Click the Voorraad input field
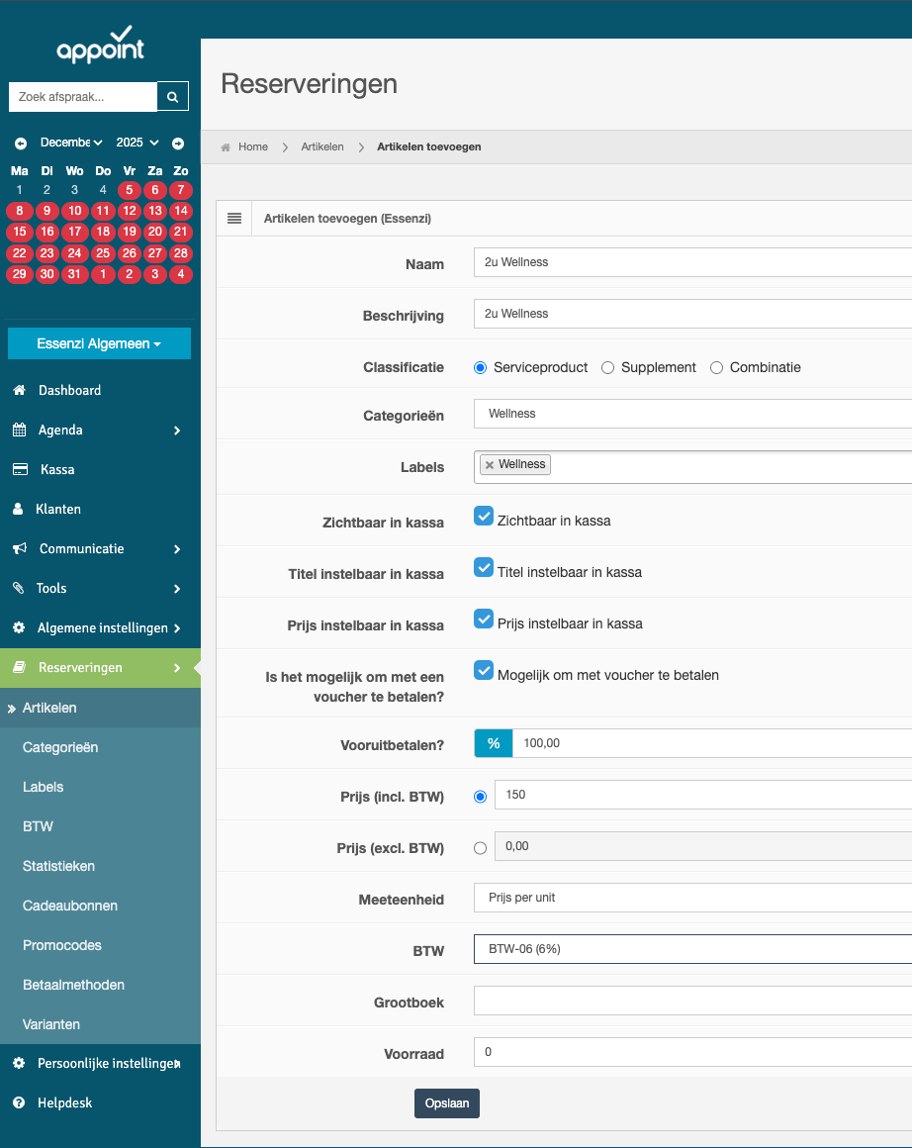This screenshot has height=1148, width=912. [x=692, y=1052]
